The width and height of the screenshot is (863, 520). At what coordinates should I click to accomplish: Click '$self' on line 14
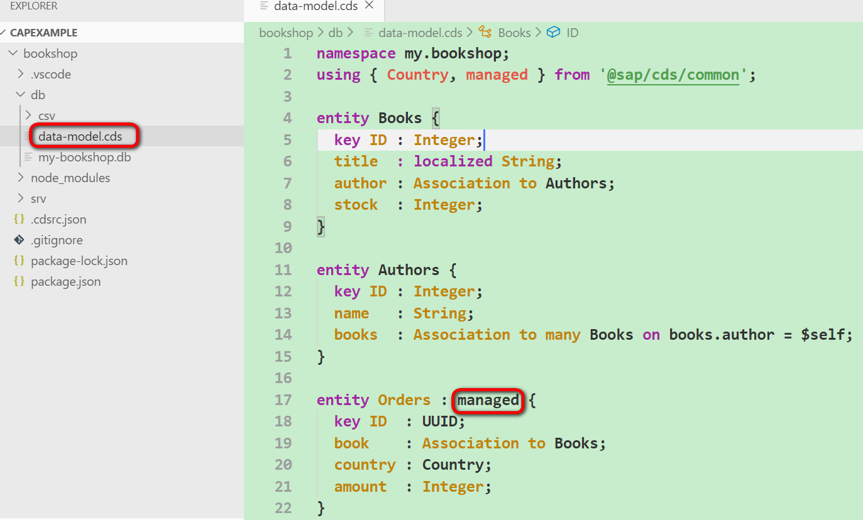pos(823,335)
